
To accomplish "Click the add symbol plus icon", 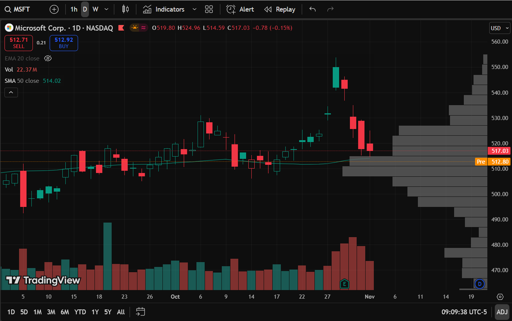I will point(54,9).
